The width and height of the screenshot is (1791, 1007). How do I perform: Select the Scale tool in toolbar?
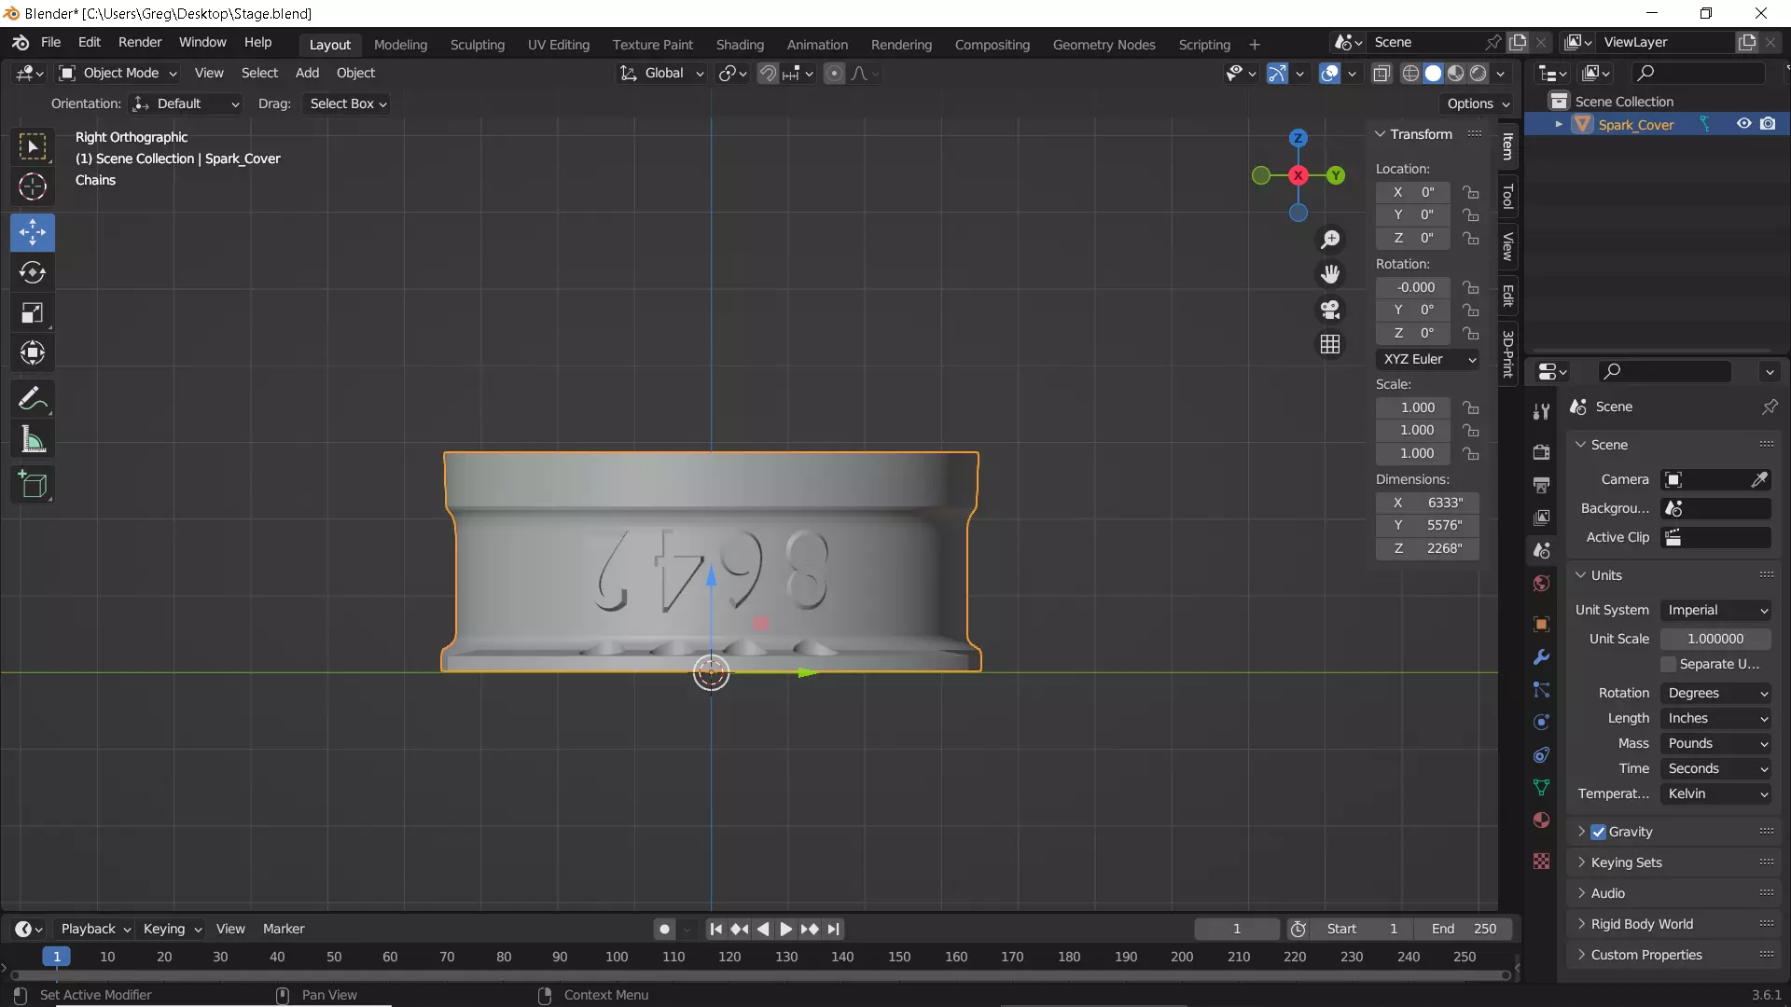coord(33,313)
